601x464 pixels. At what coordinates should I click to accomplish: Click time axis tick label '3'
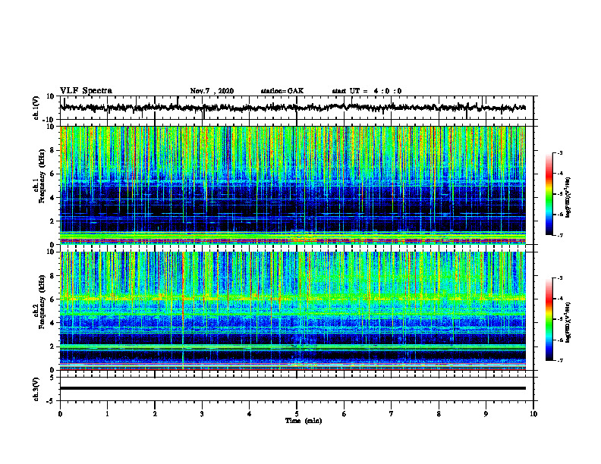click(x=202, y=414)
